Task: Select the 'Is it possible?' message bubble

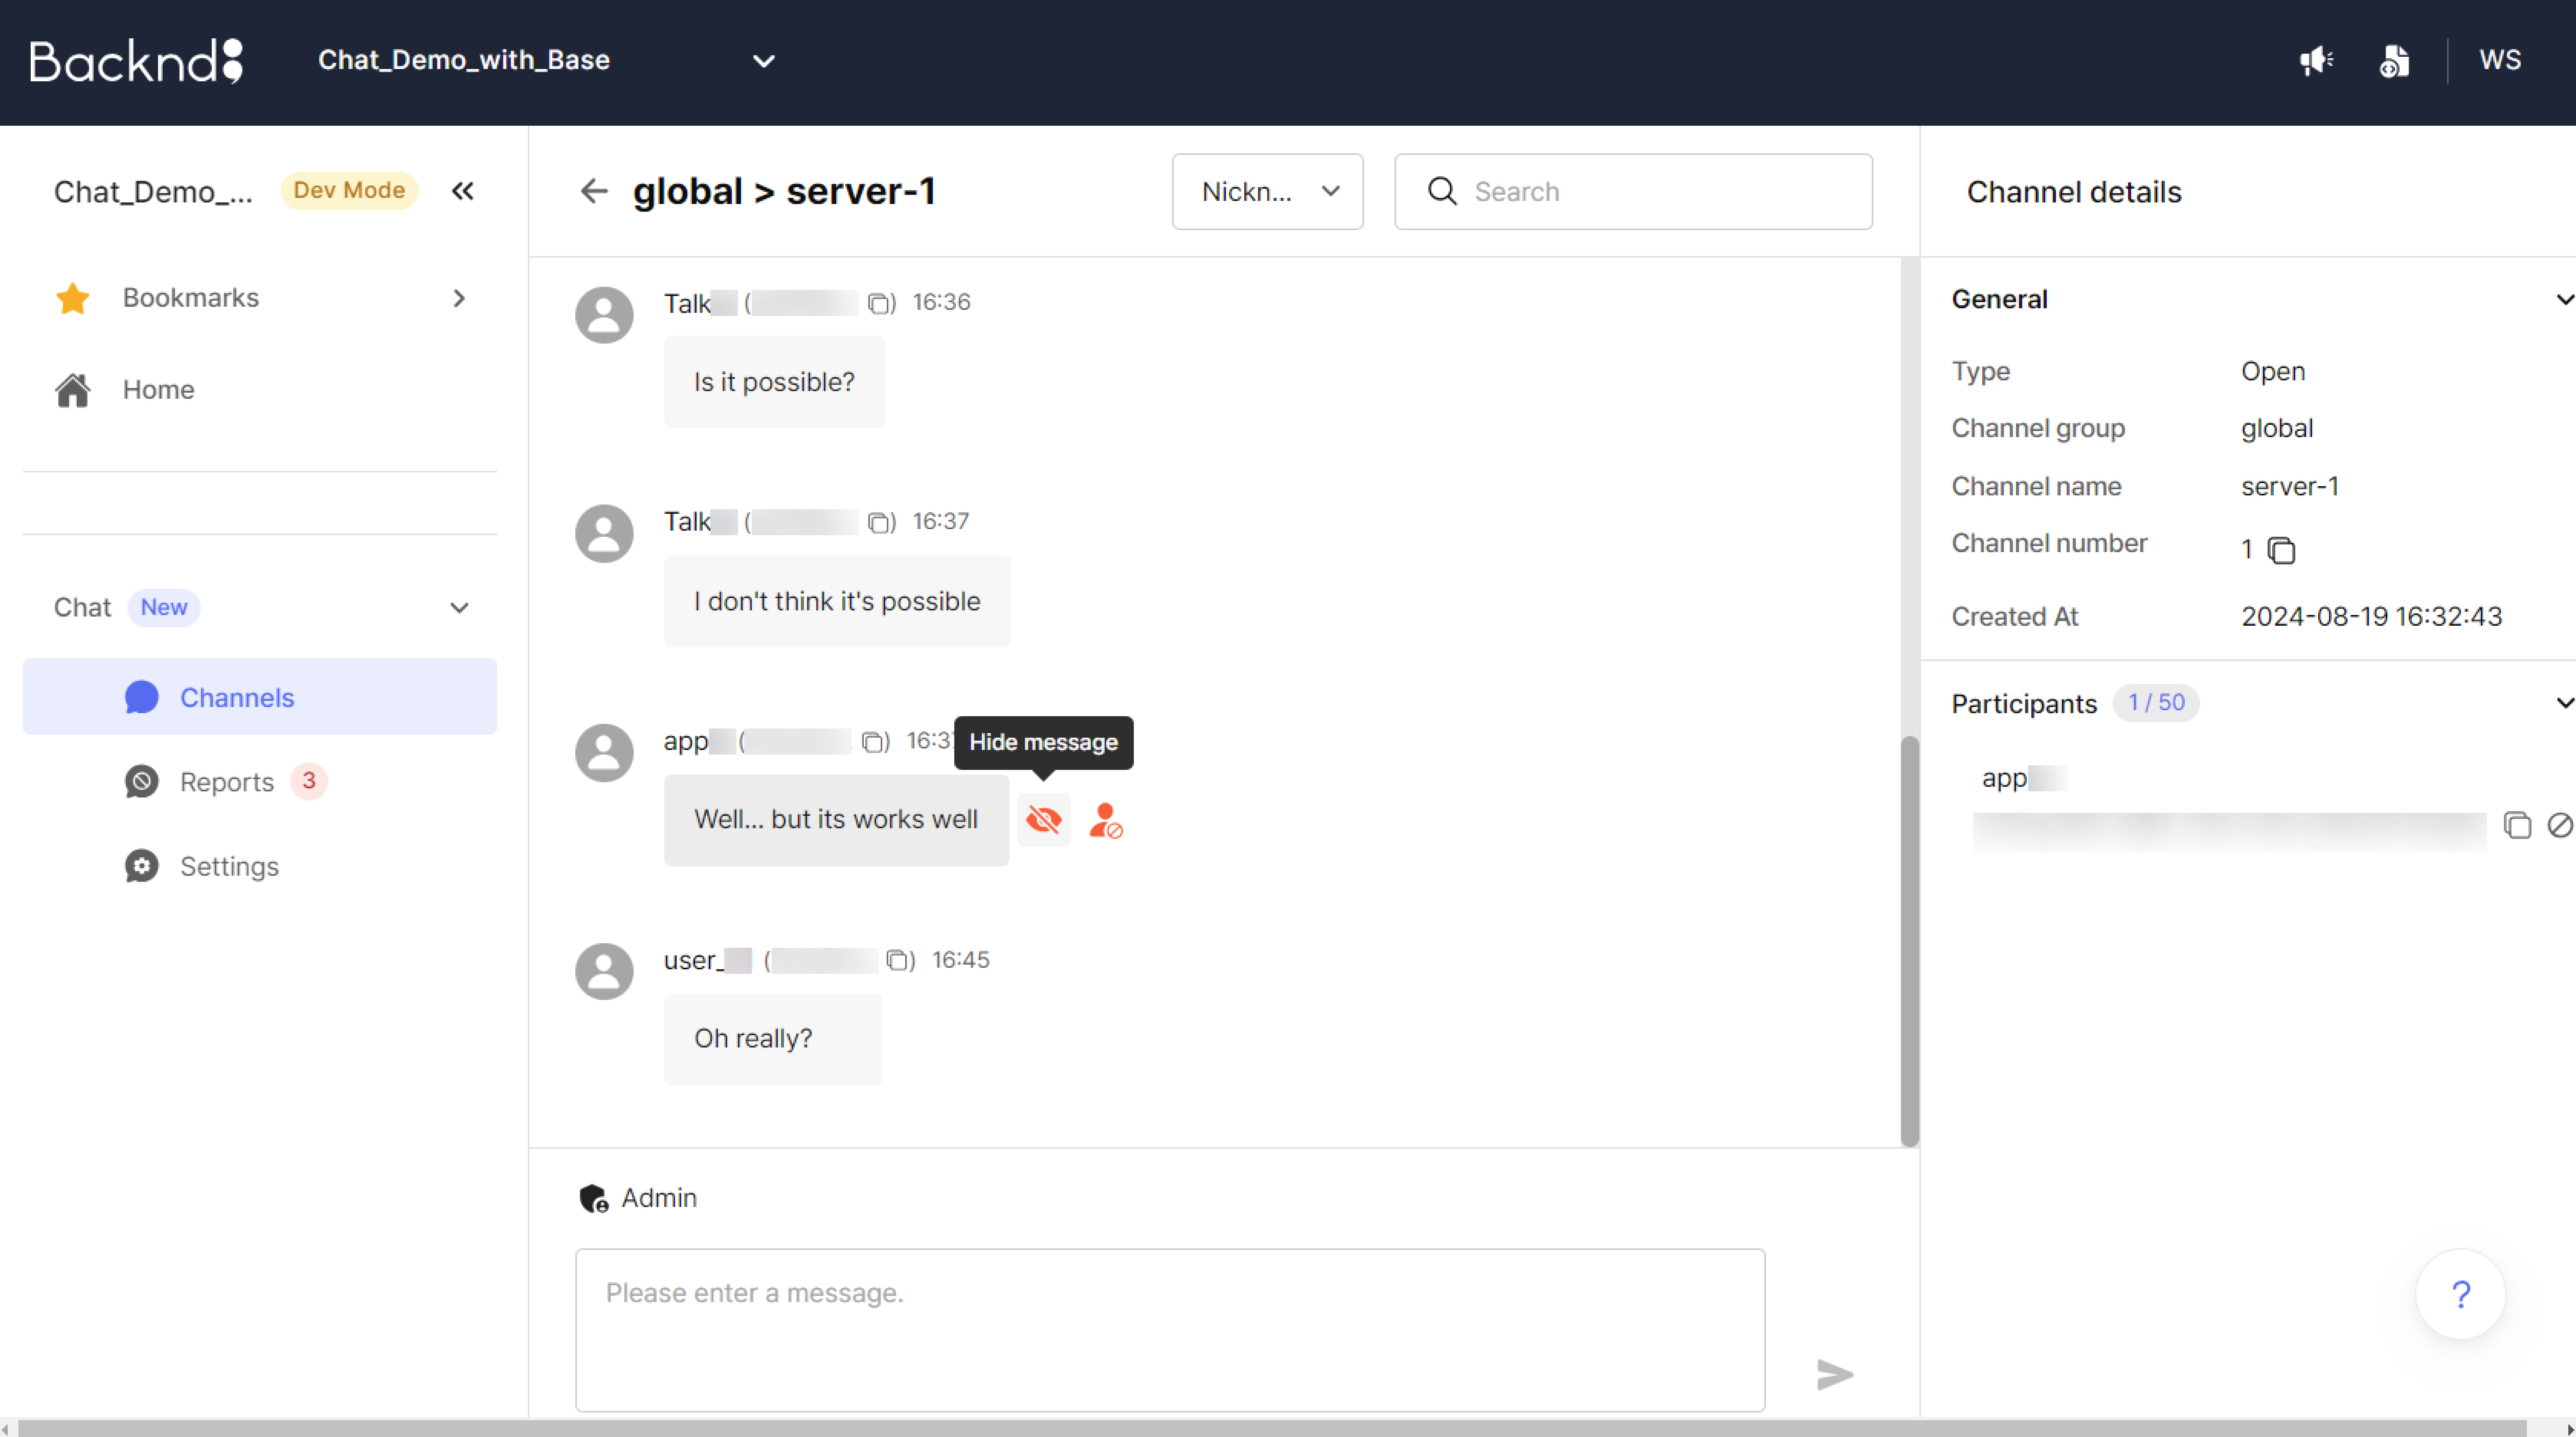Action: (x=774, y=382)
